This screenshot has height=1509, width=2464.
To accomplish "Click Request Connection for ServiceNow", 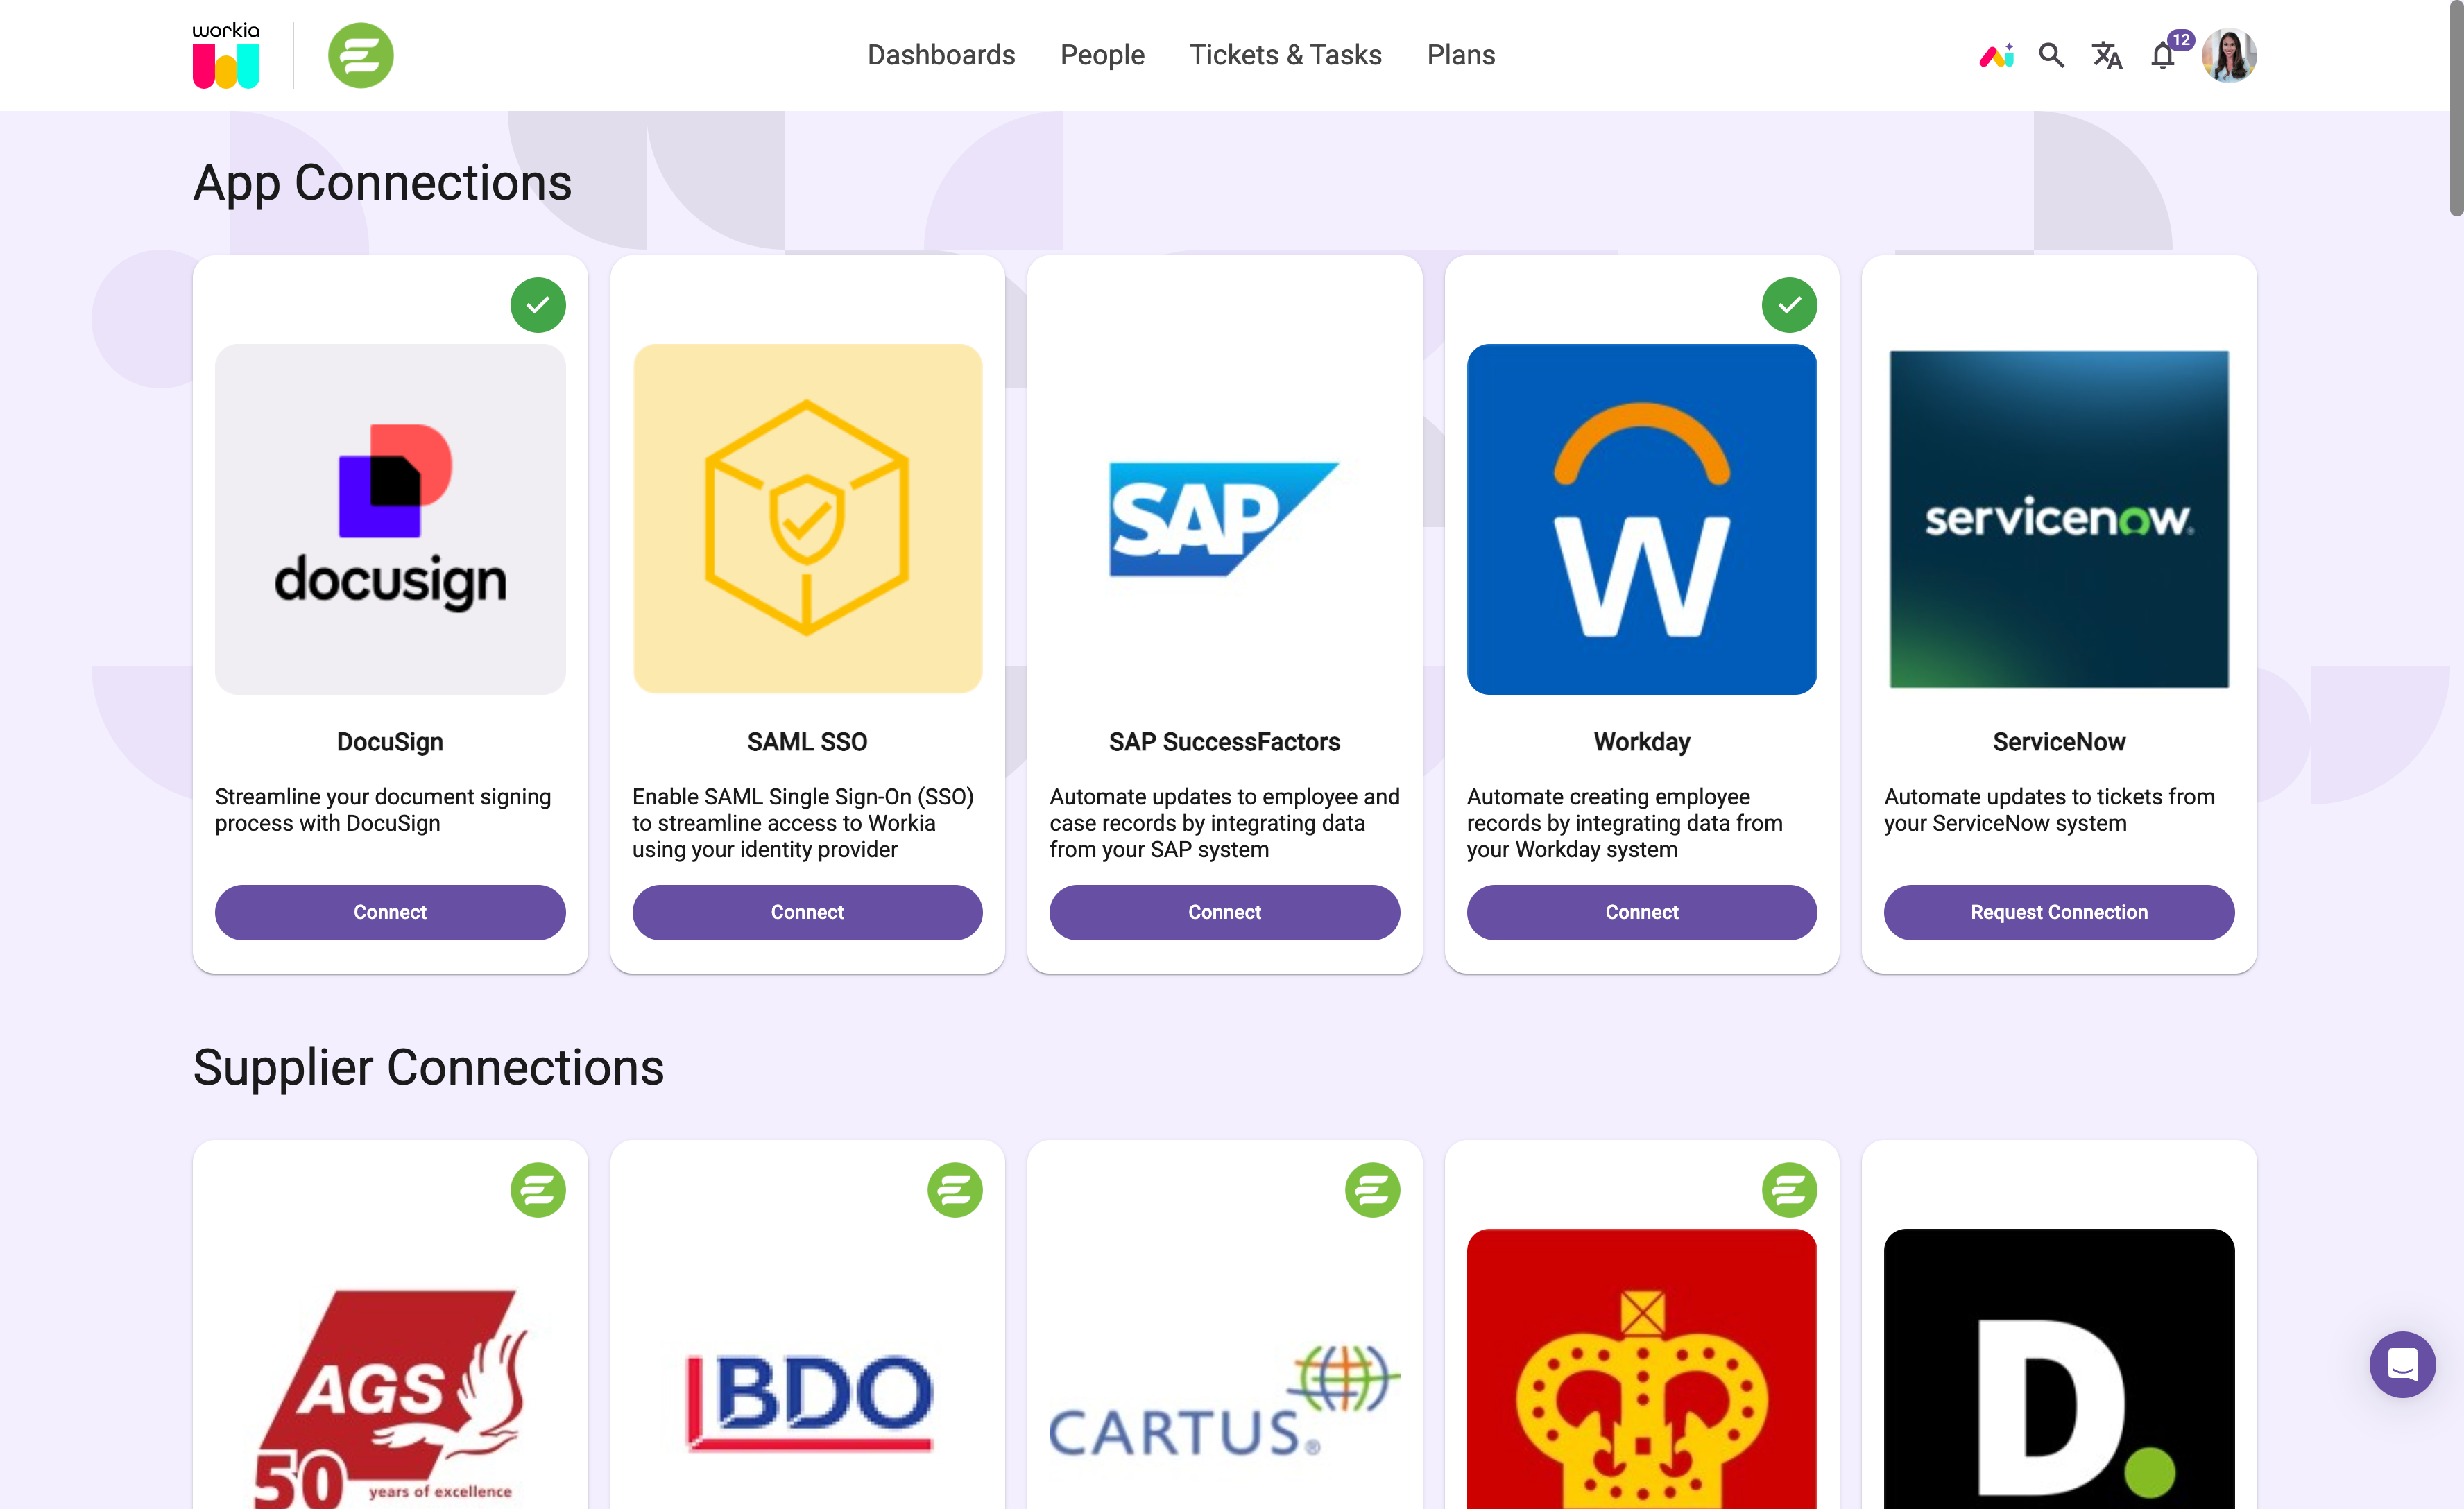I will point(2058,912).
